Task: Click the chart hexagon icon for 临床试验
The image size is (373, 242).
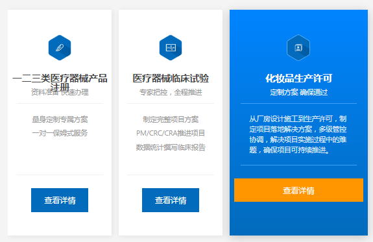Action: click(171, 47)
